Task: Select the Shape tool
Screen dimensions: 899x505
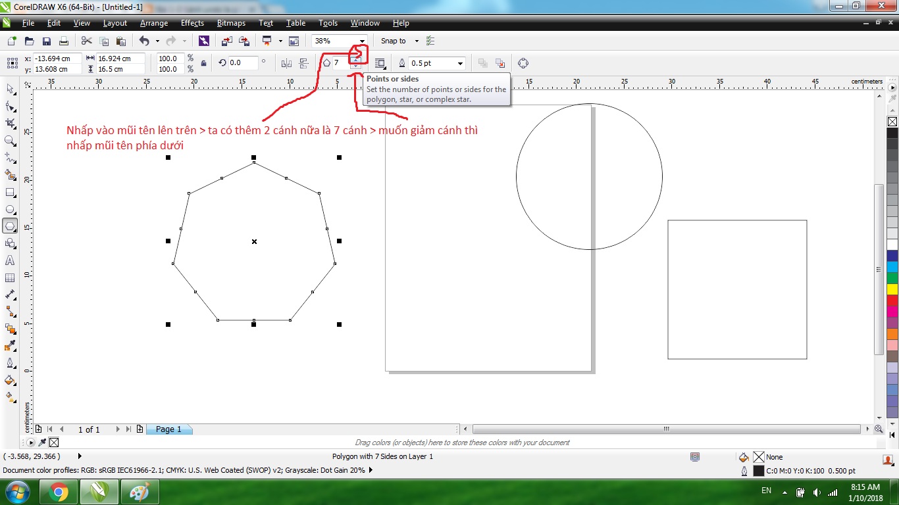Action: pos(10,107)
